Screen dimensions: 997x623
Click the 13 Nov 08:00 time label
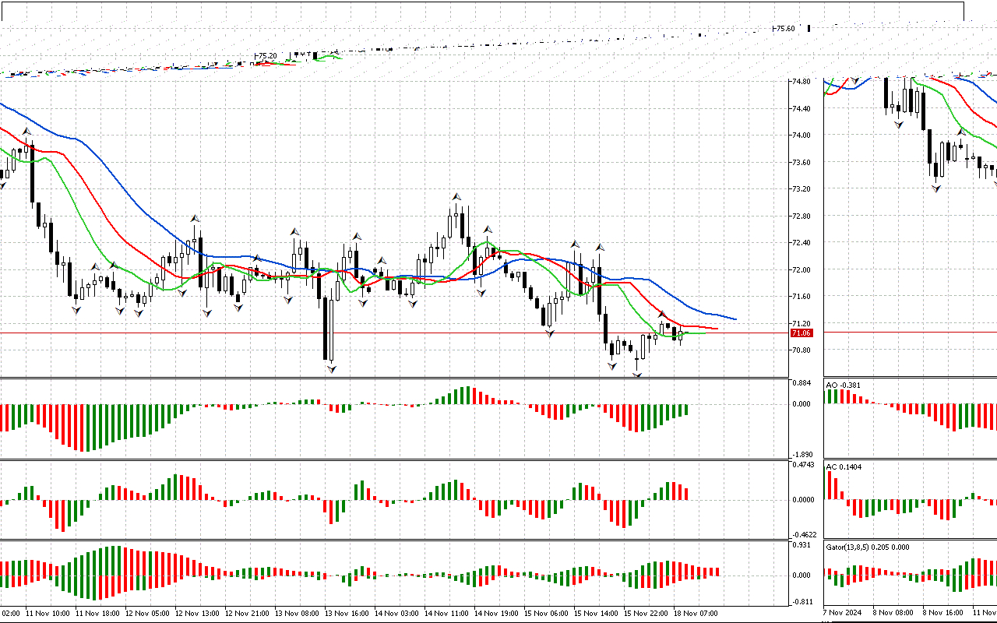(x=297, y=614)
